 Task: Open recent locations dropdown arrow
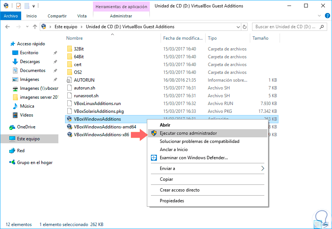click(x=27, y=27)
